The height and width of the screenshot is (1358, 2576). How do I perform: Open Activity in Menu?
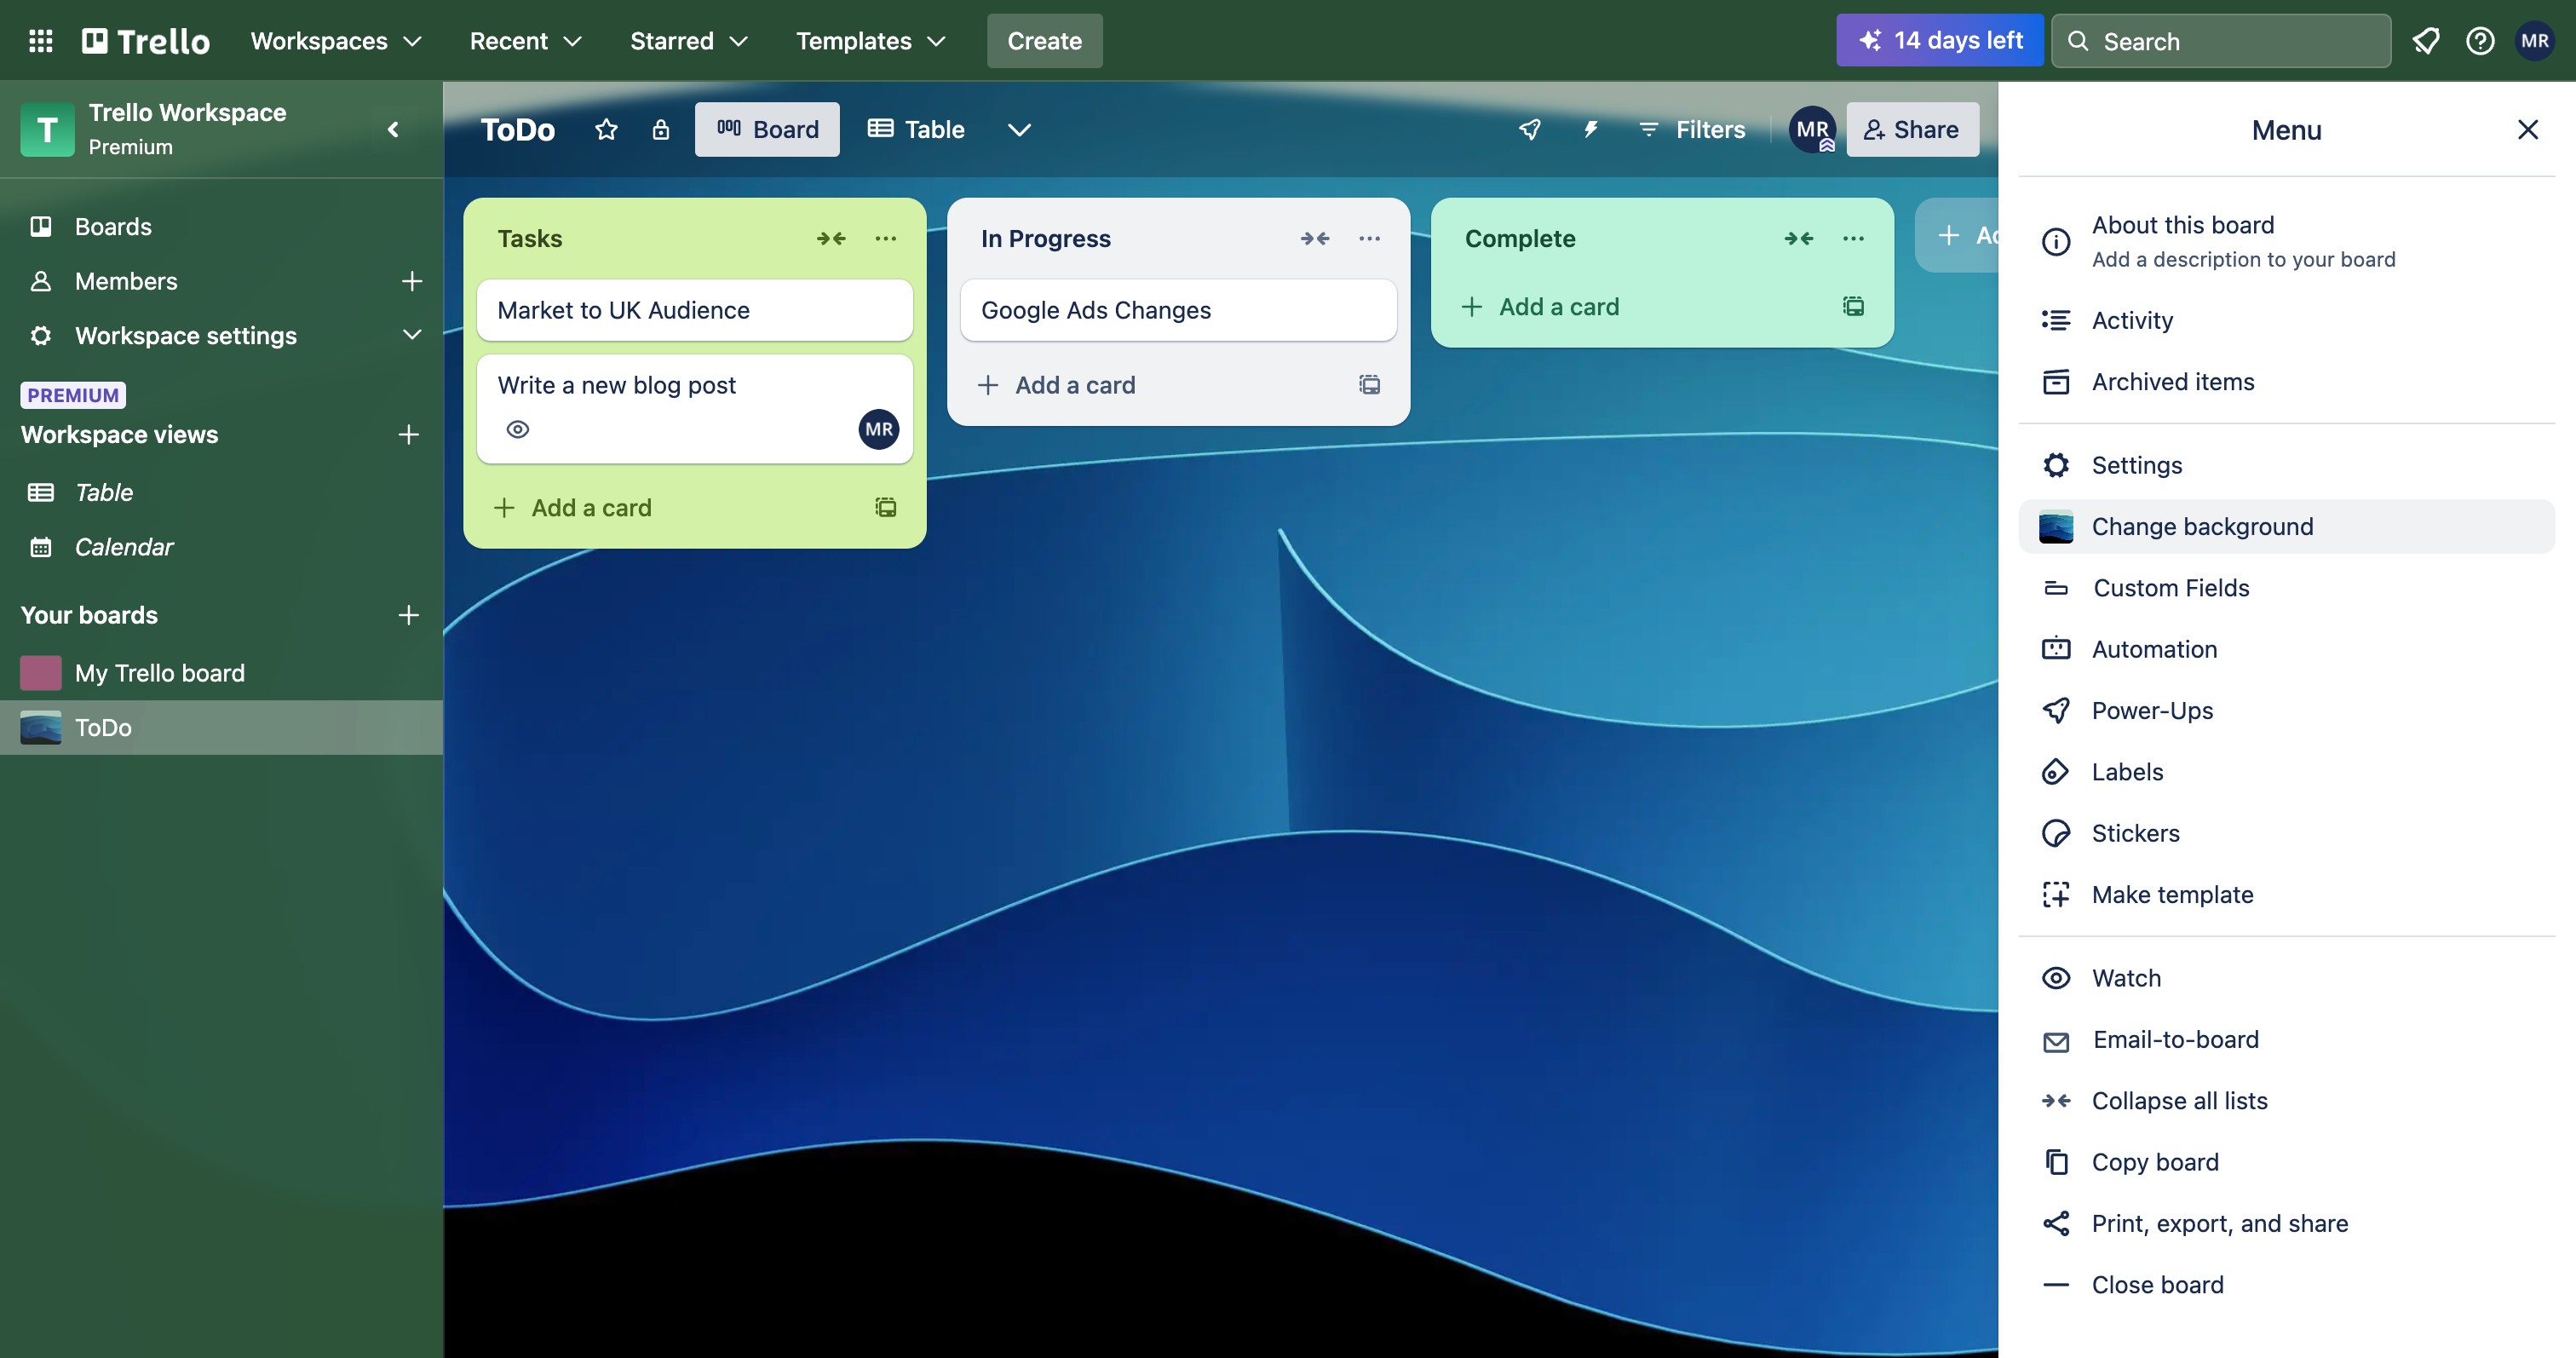tap(2286, 320)
